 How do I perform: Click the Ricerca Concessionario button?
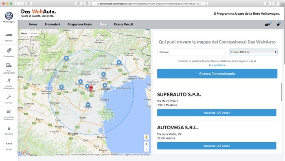[x=217, y=74]
